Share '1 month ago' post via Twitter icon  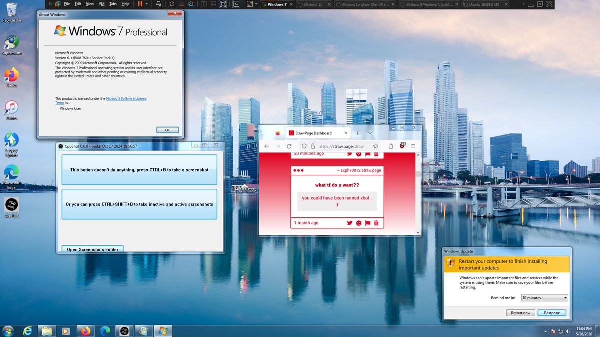[350, 223]
